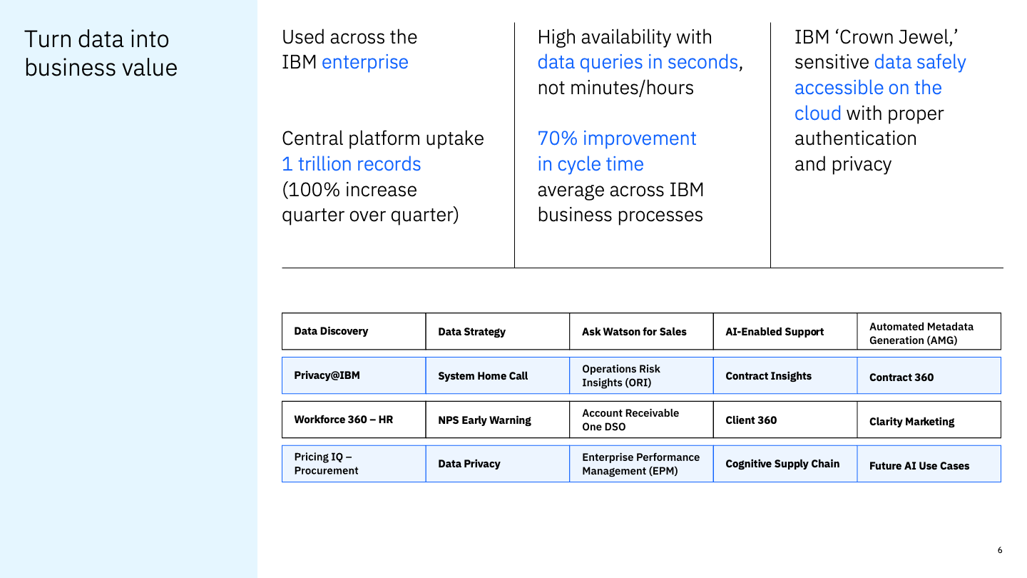Click the 'Future AI Use Cases' cell
1027x578 pixels.
929,464
